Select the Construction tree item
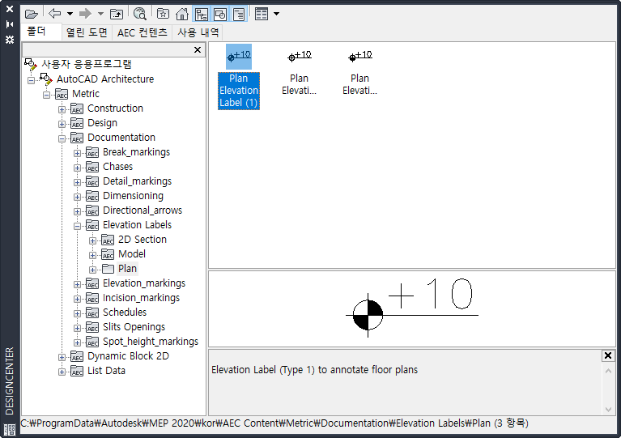 point(115,108)
